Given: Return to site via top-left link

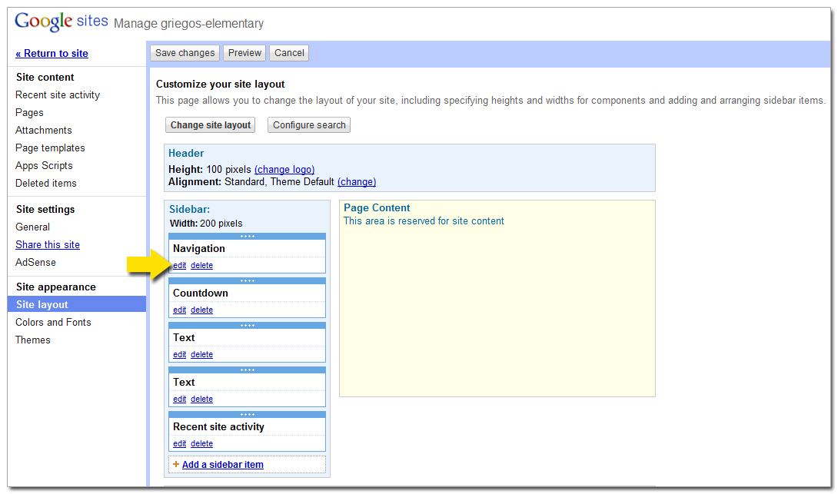Looking at the screenshot, I should 52,54.
